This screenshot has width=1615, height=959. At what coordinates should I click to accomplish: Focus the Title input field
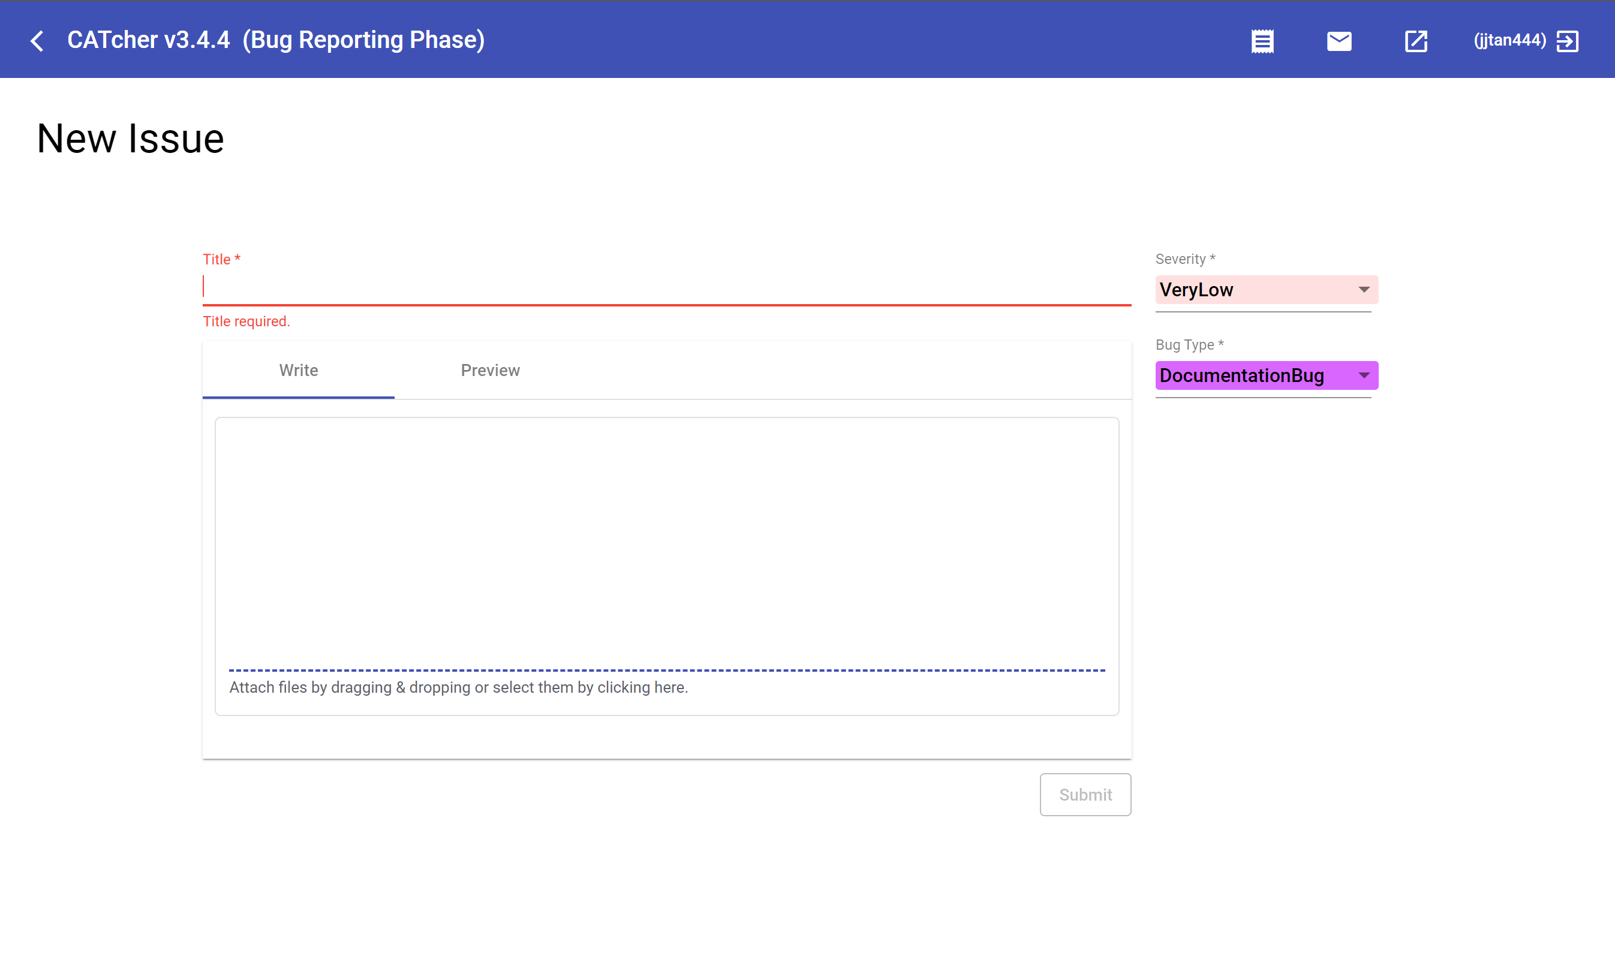666,287
